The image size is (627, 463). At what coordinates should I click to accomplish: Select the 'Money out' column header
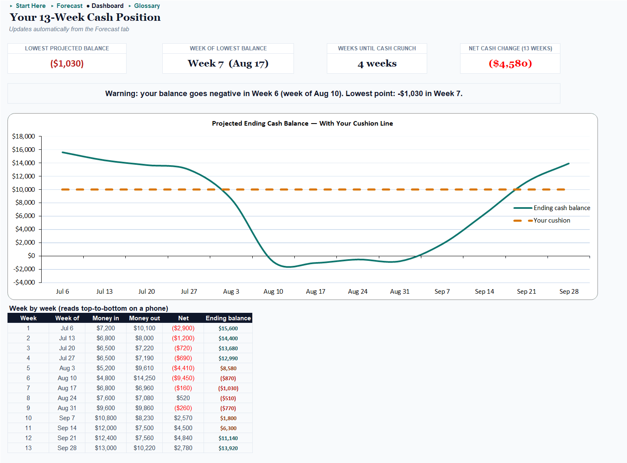(x=144, y=318)
